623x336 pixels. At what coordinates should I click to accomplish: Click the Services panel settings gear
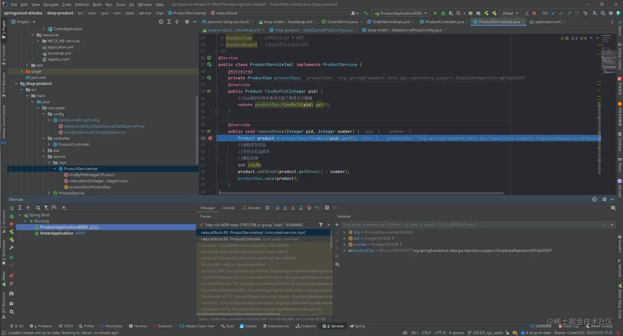point(604,199)
